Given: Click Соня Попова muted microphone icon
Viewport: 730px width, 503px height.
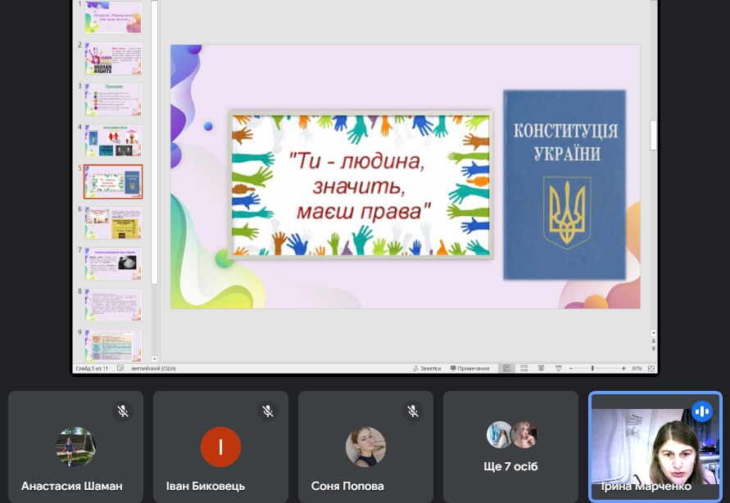Looking at the screenshot, I should click(413, 411).
